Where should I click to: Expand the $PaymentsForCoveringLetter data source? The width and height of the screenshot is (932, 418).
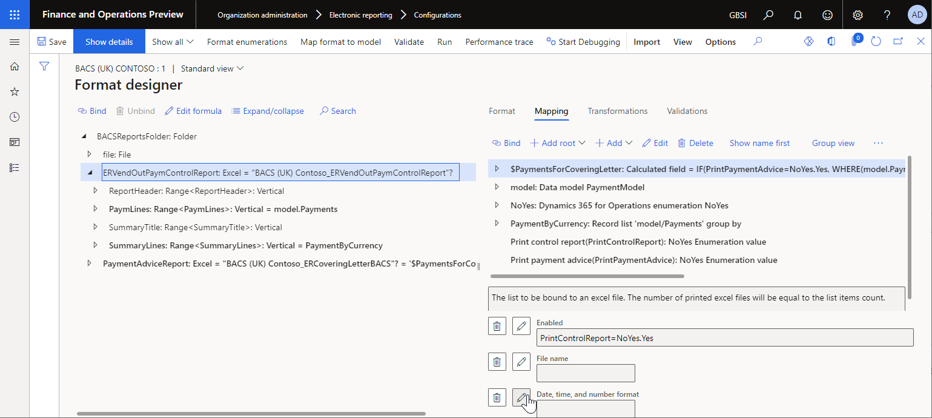pyautogui.click(x=497, y=169)
